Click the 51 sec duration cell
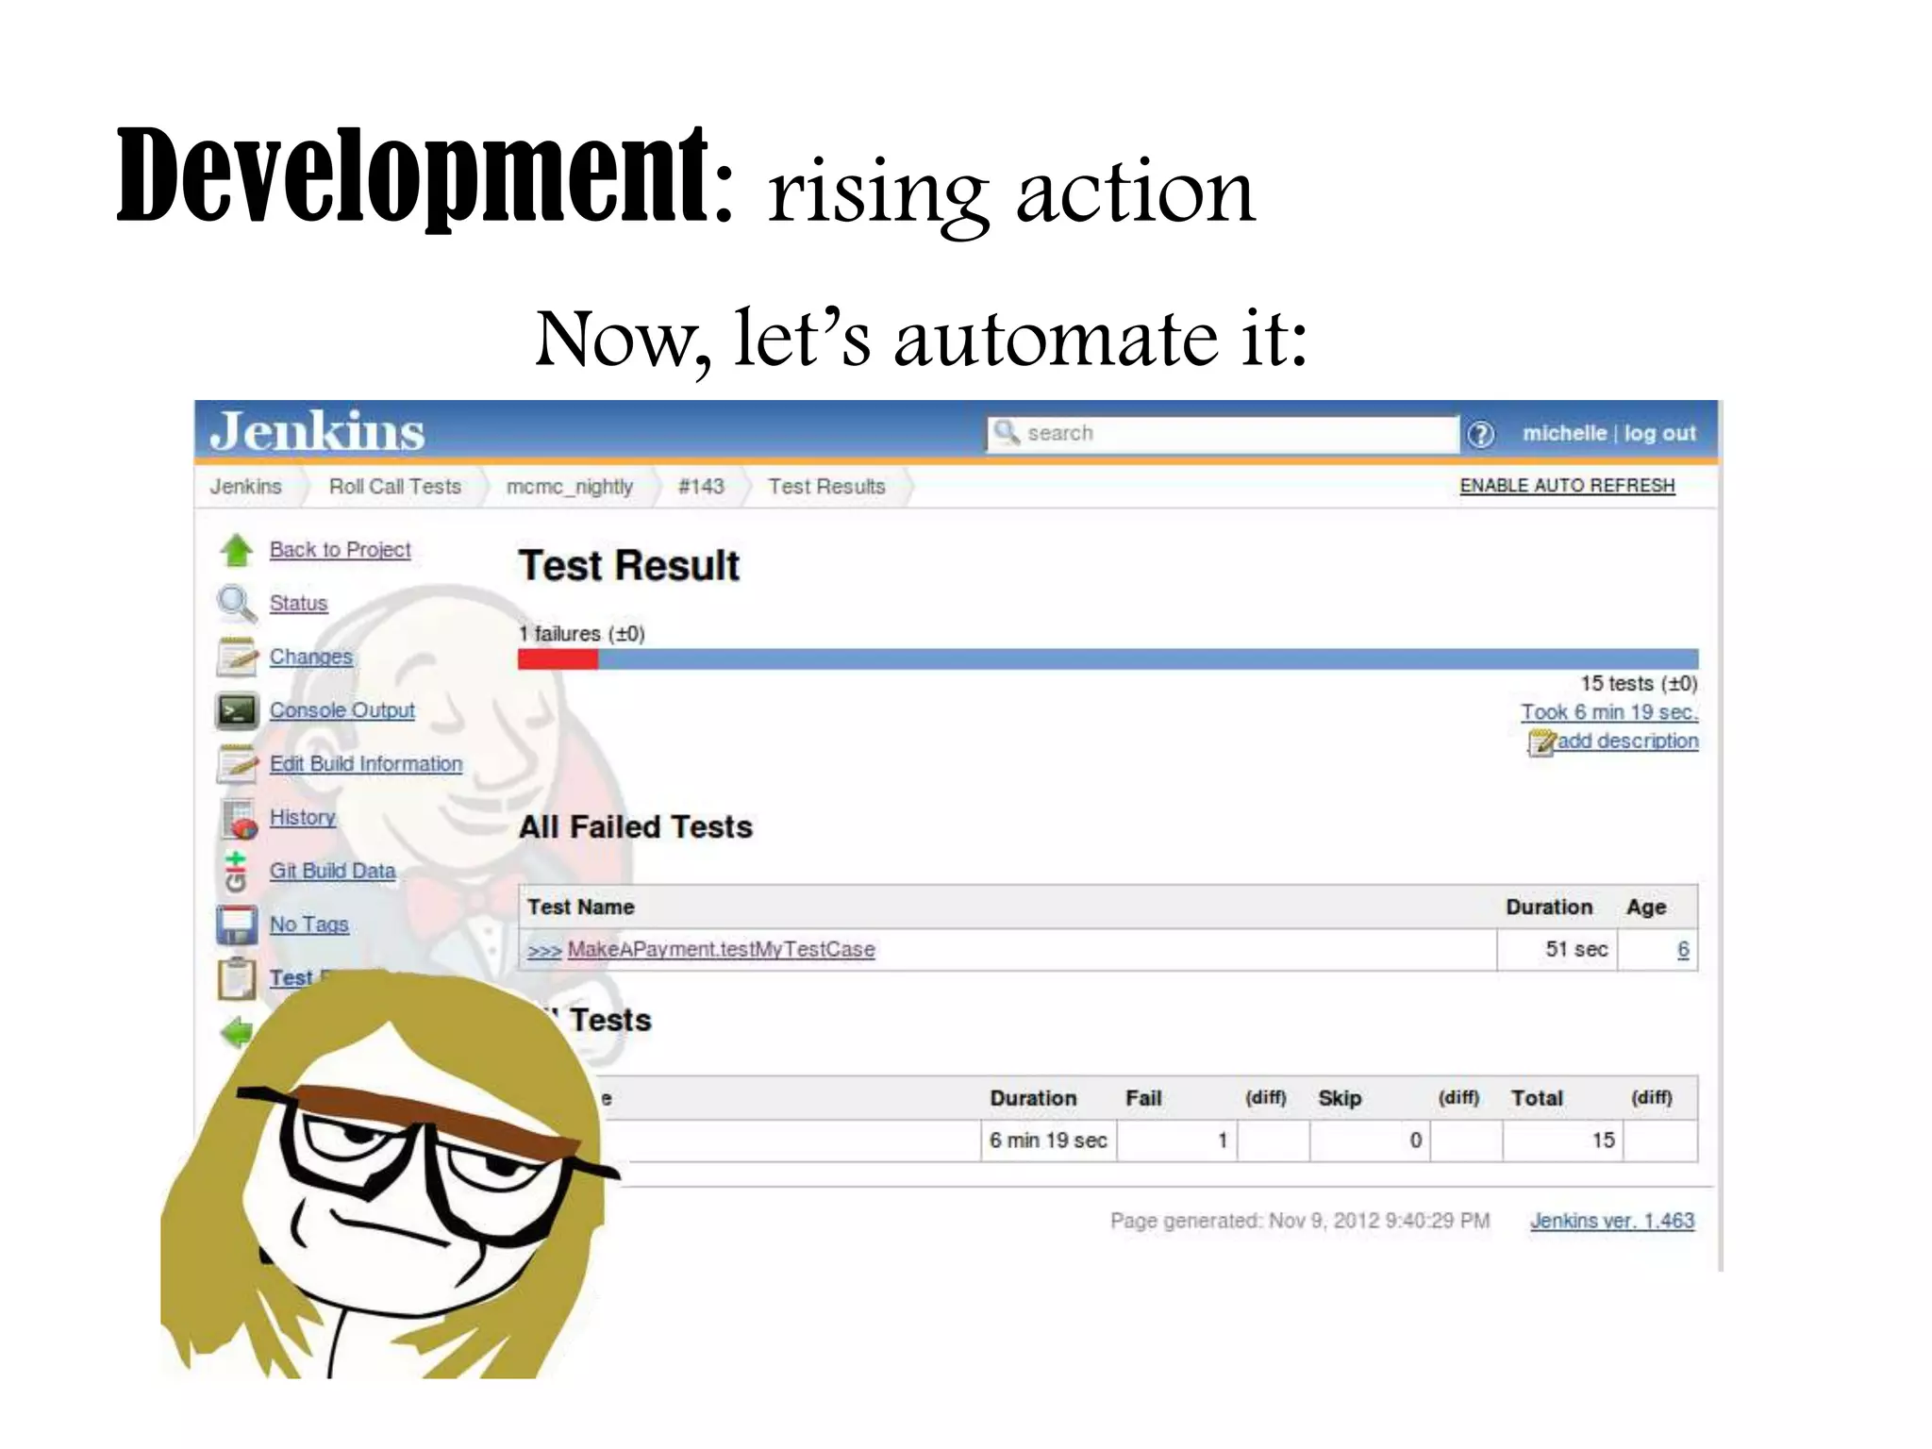Image resolution: width=1932 pixels, height=1449 pixels. pyautogui.click(x=1557, y=950)
